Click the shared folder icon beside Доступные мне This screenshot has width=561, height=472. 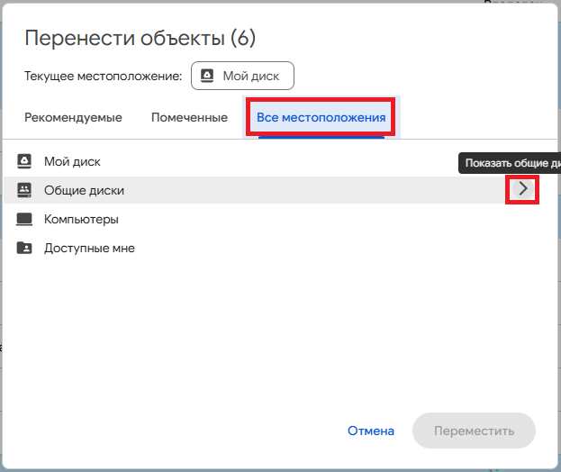click(x=24, y=248)
